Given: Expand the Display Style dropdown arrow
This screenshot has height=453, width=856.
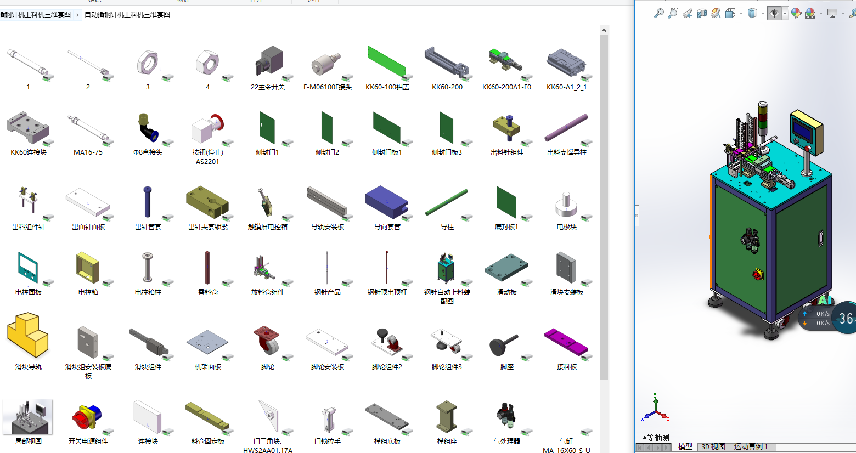Looking at the screenshot, I should point(763,13).
